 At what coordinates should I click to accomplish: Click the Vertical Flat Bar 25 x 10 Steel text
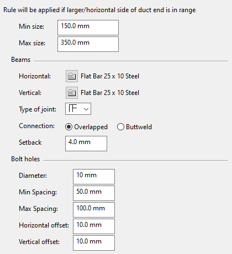click(110, 93)
